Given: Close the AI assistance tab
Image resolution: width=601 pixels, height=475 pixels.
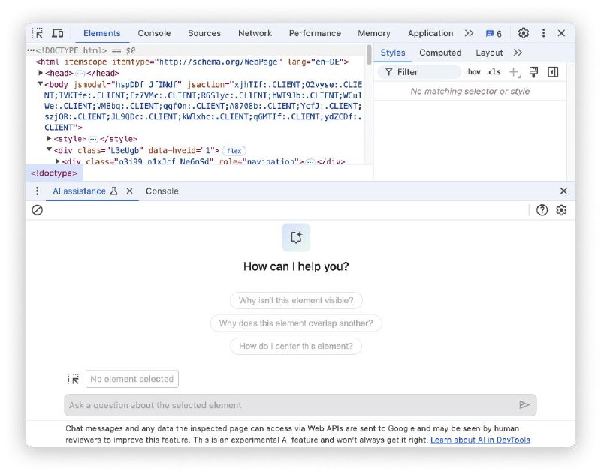Looking at the screenshot, I should point(129,191).
